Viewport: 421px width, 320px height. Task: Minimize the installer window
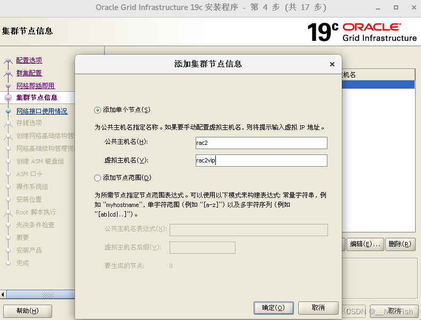click(378, 8)
